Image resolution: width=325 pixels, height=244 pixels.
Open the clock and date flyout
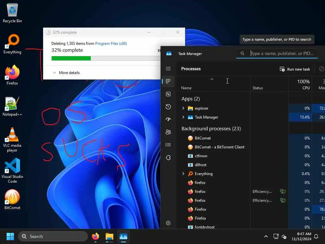[x=302, y=236]
